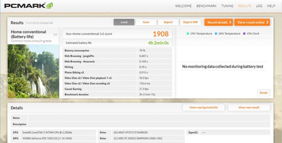This screenshot has width=282, height=143.
Task: Select the Video Chat encoding v2 row
Action: point(117,84)
